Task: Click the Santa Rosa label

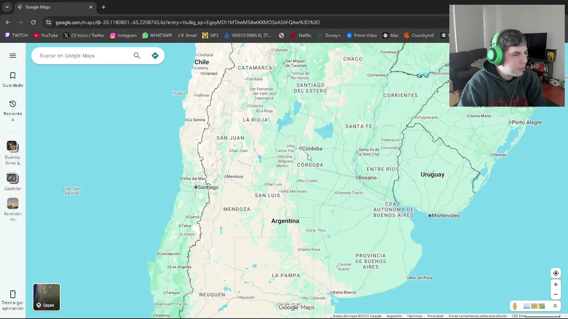Action: (x=310, y=249)
